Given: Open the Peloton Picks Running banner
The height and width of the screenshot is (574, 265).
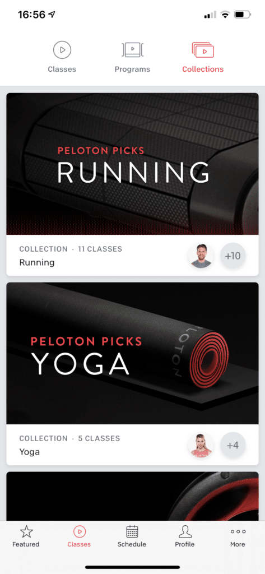Looking at the screenshot, I should point(132,164).
